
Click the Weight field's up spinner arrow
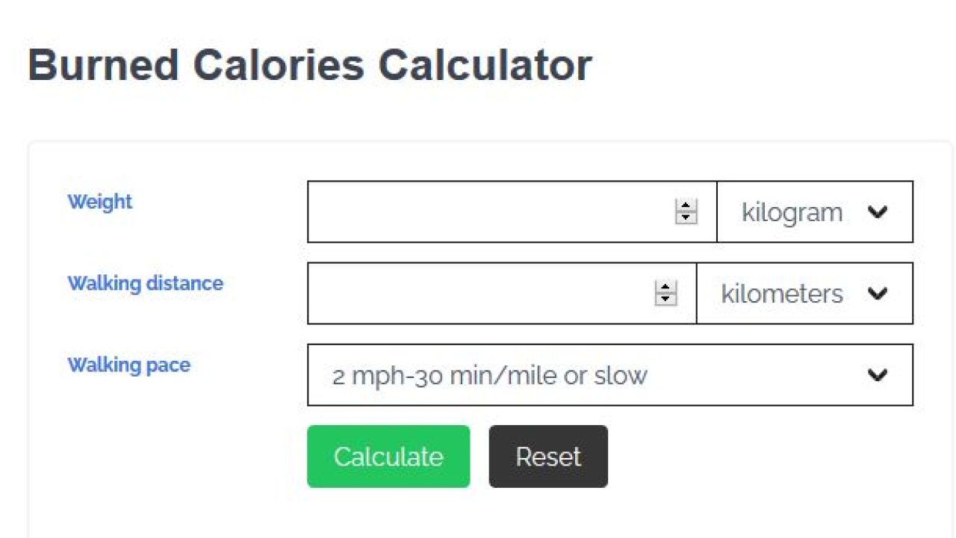coord(686,205)
